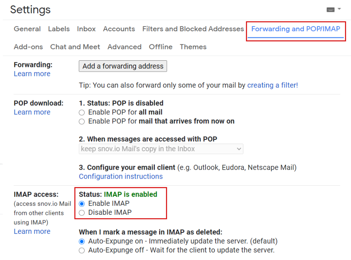
Task: Open the POP message handling dropdown
Action: 161,149
